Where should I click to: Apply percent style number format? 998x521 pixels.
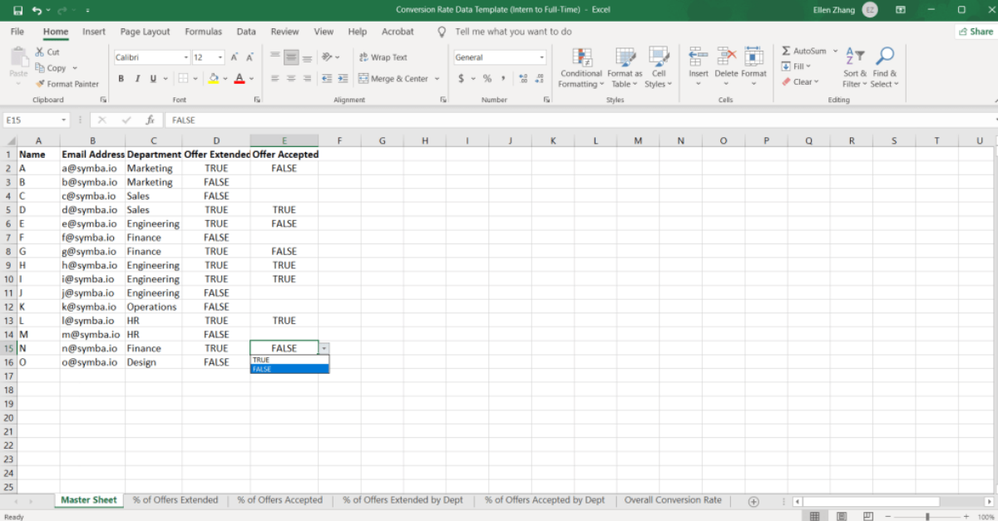click(x=487, y=79)
